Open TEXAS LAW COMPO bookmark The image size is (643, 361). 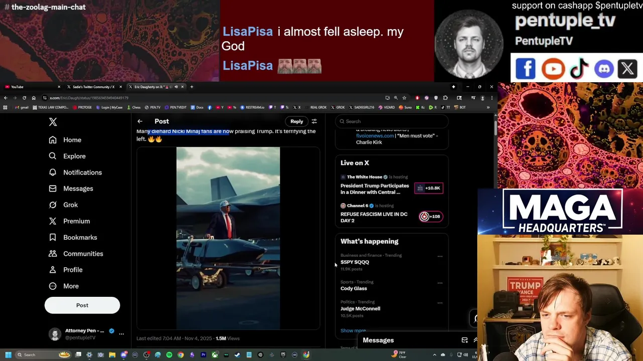50,107
